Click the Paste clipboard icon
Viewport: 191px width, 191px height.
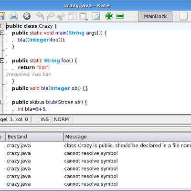(84, 16)
